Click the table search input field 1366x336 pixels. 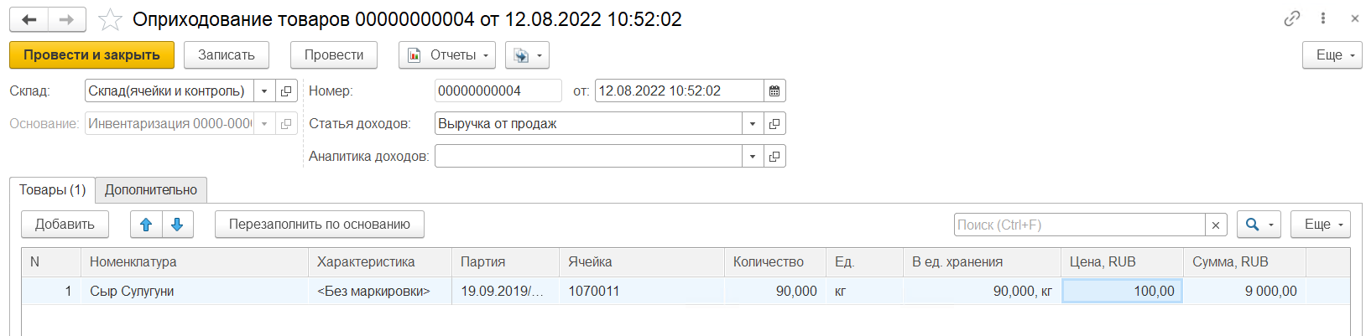[1079, 225]
